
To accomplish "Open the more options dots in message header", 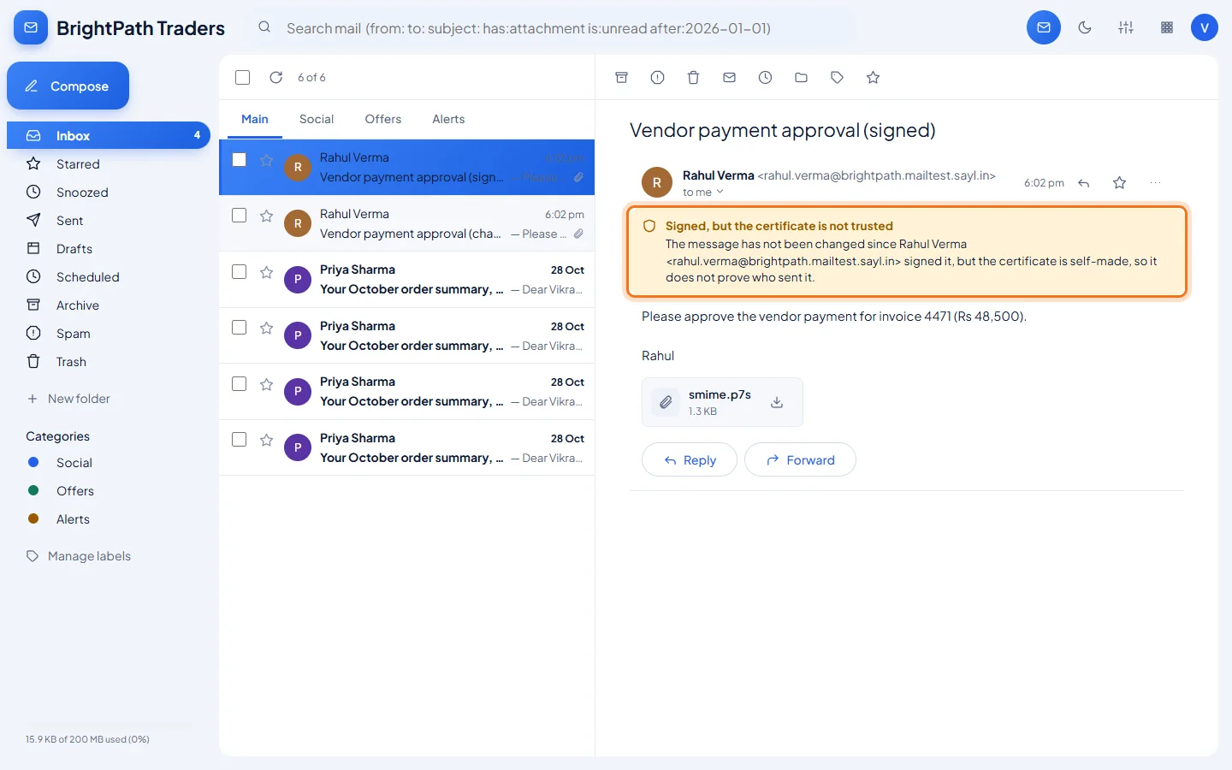I will pos(1156,183).
